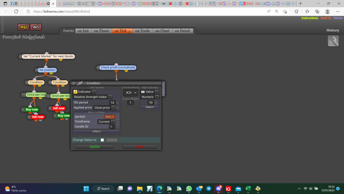Close the Condition dialog with X icon
This screenshot has width=344, height=194.
(74, 83)
